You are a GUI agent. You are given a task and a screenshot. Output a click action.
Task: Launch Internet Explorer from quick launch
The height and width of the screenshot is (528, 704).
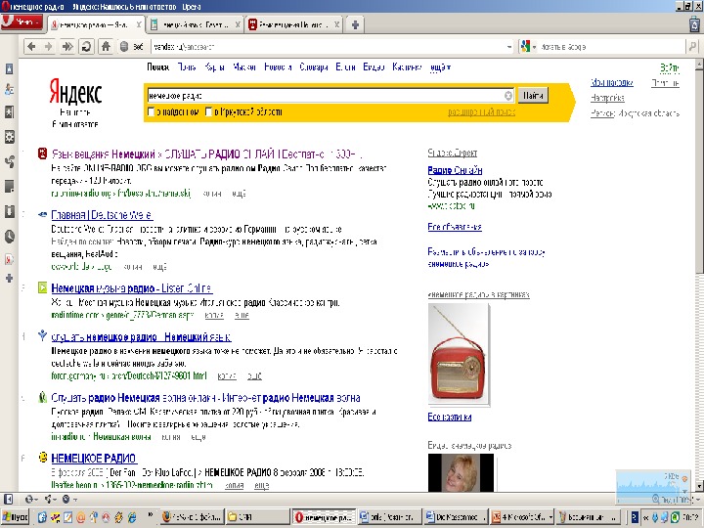coord(132,517)
